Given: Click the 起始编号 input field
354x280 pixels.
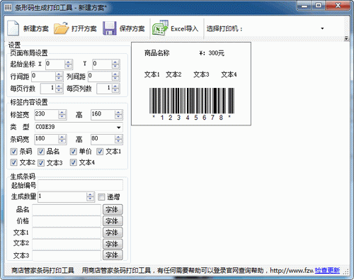Looking at the screenshot, I should click(81, 185).
